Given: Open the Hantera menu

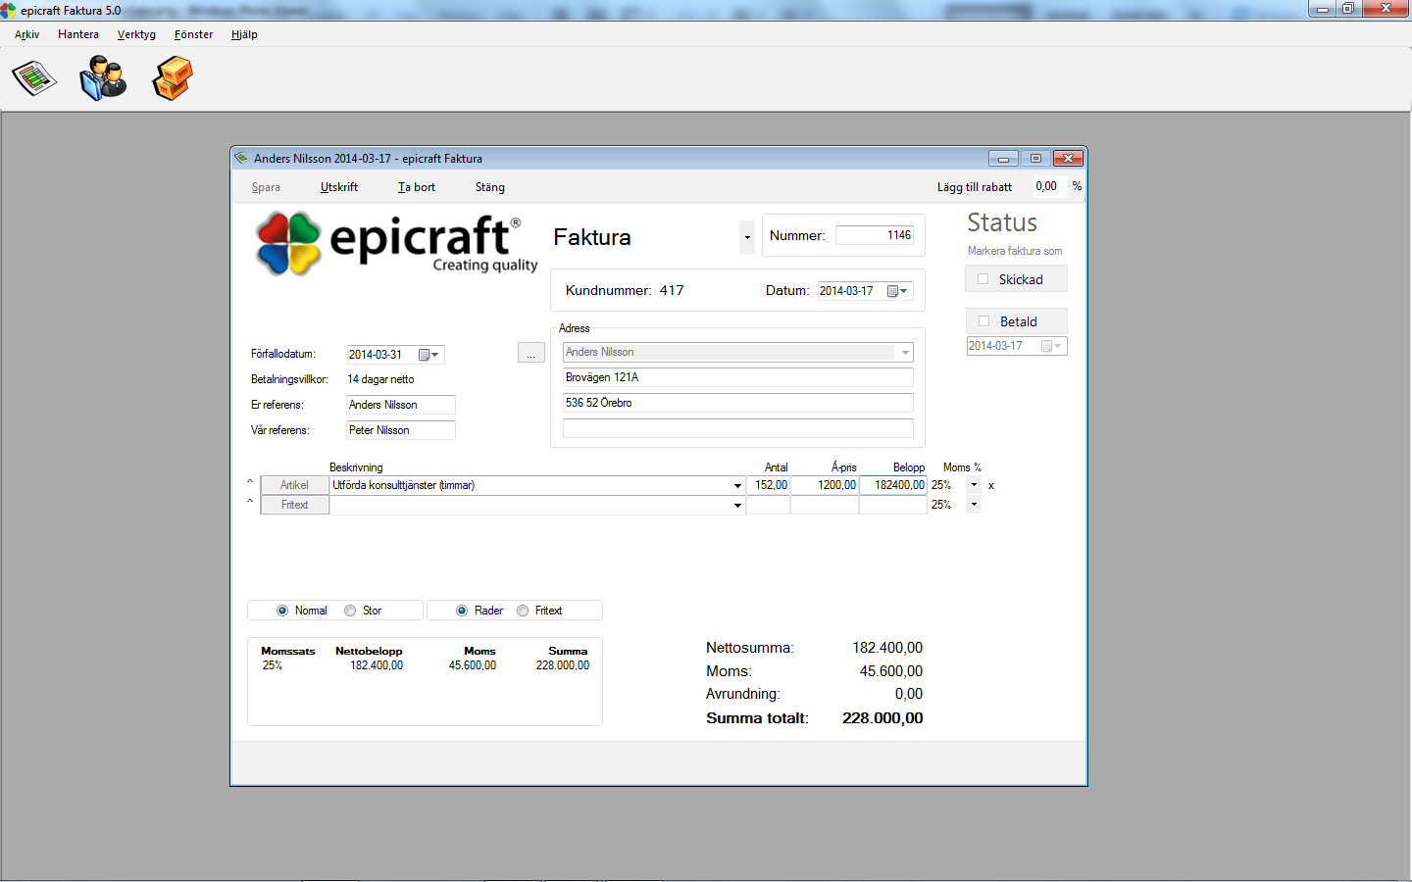Looking at the screenshot, I should (78, 34).
